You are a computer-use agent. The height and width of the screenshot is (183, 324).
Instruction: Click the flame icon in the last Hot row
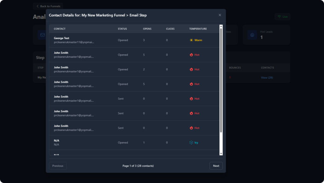tap(191, 128)
